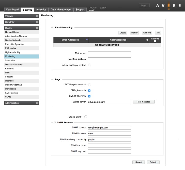Focus the Mail server field

click(109, 53)
